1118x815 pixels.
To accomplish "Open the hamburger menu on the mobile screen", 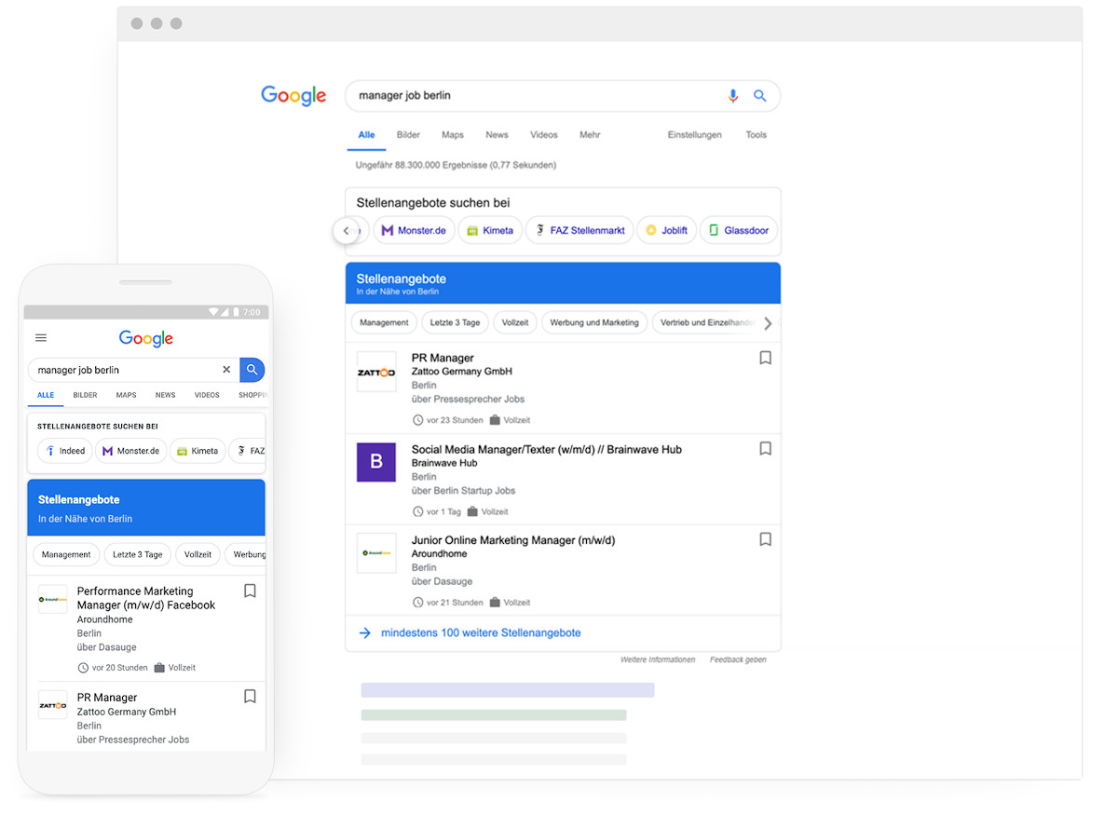I will (41, 338).
